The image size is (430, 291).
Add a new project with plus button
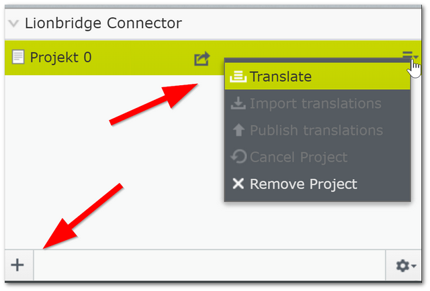[17, 265]
